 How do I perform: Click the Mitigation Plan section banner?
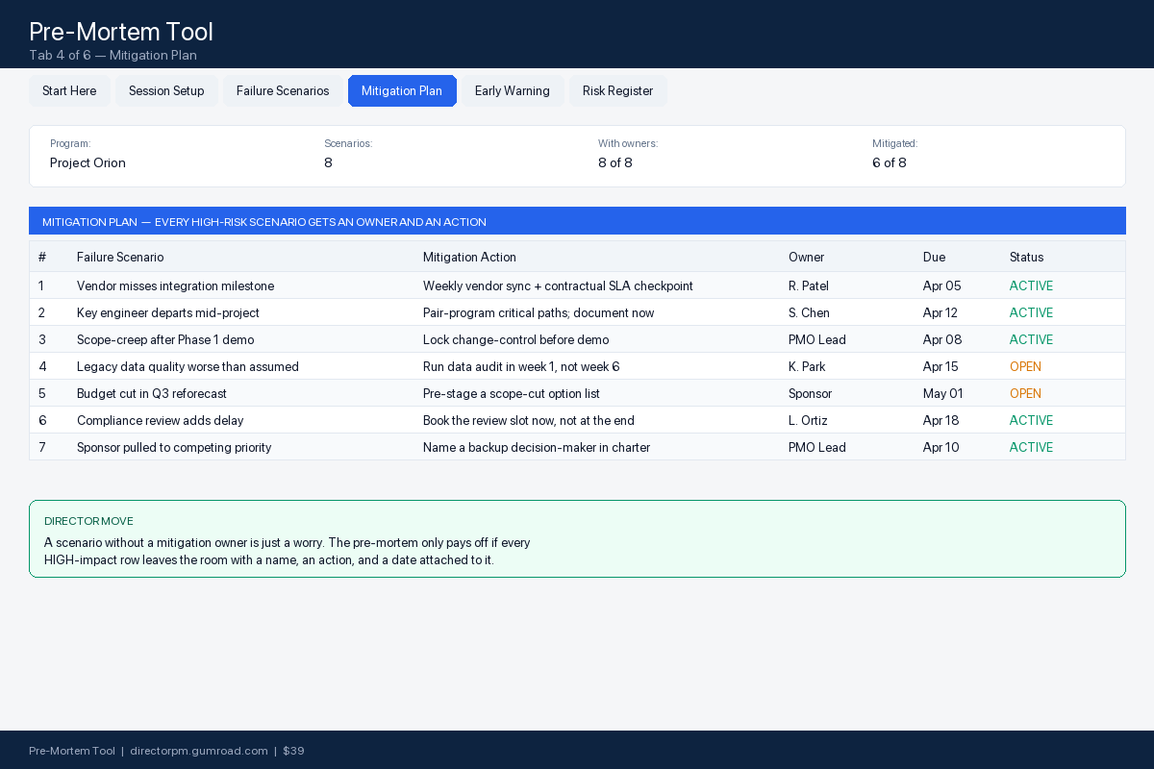pyautogui.click(x=577, y=221)
